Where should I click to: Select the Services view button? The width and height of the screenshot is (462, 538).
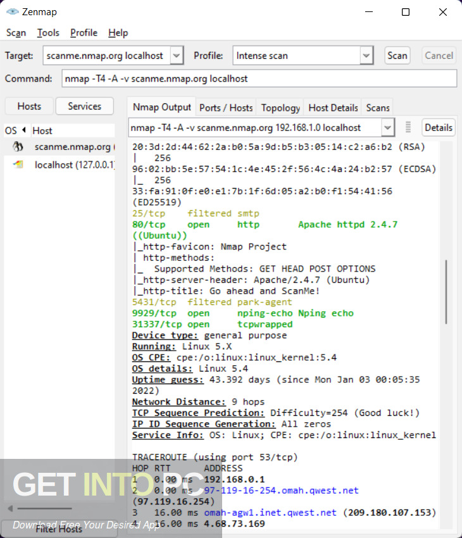coord(84,106)
